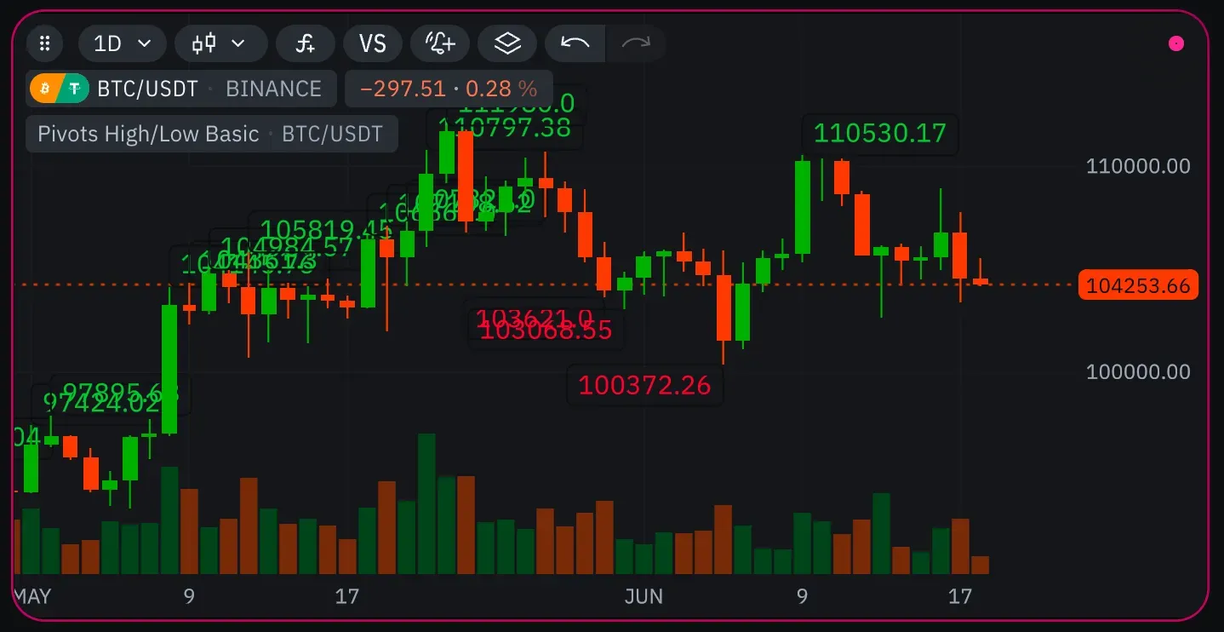The image size is (1224, 632).
Task: Click the JUN label on time axis
Action: 643,596
